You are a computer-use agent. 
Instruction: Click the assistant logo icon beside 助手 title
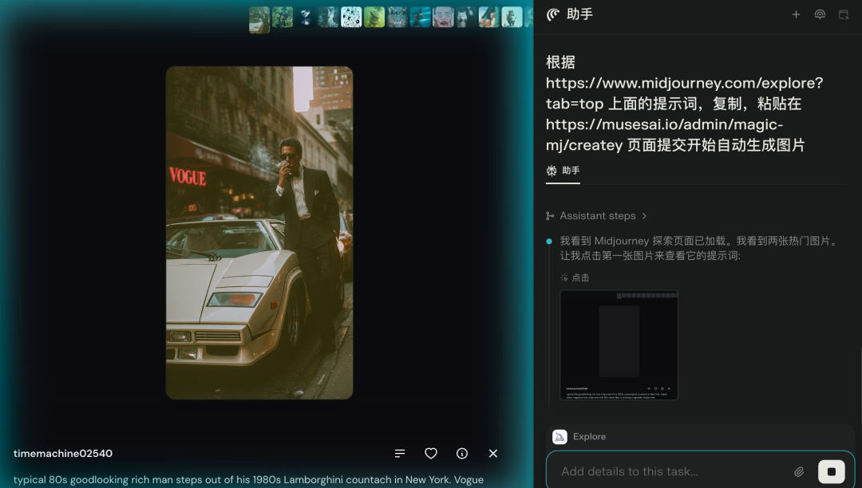click(x=553, y=14)
